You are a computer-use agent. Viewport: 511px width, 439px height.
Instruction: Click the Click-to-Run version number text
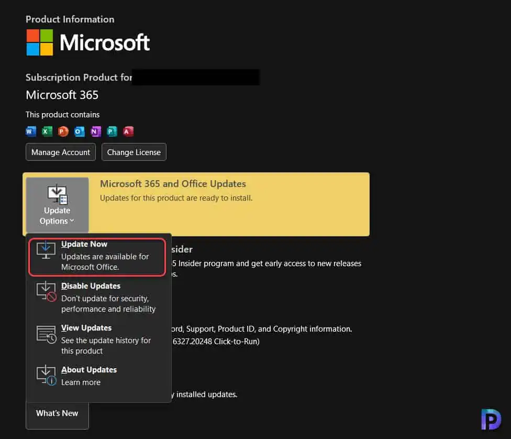216,342
